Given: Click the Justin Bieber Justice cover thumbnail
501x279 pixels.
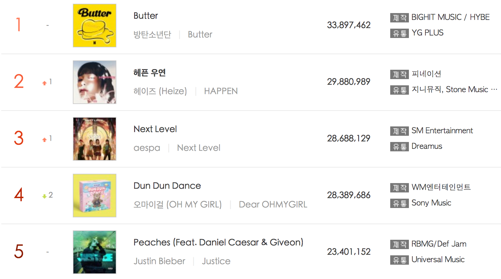Looking at the screenshot, I should [94, 252].
